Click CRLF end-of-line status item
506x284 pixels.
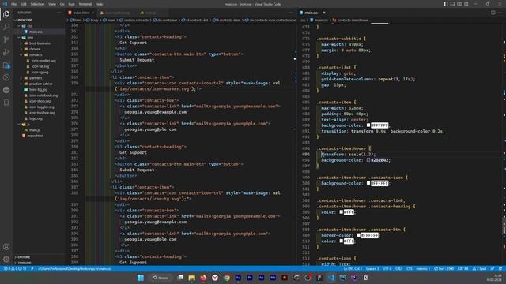[x=398, y=268]
